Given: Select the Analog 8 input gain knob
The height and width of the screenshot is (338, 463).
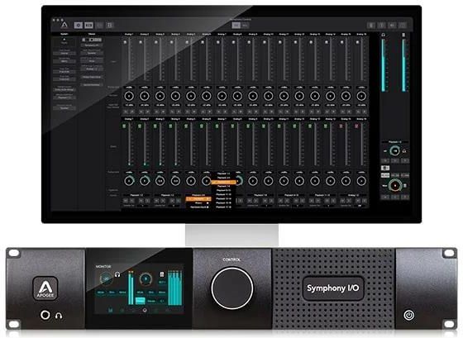Looking at the screenshot, I should (x=237, y=96).
